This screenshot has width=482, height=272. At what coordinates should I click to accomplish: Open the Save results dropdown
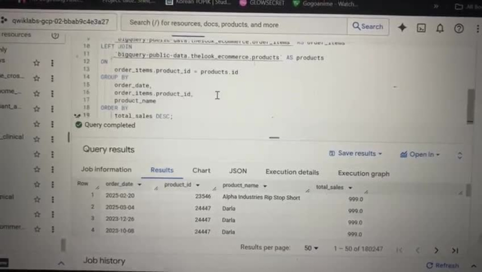[356, 153]
